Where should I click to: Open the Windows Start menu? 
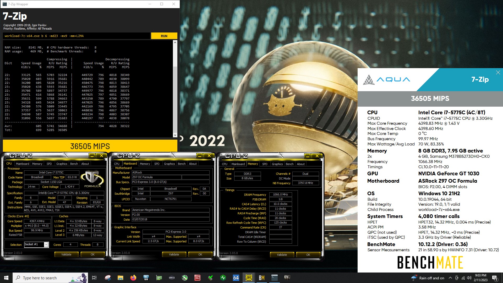click(x=6, y=278)
